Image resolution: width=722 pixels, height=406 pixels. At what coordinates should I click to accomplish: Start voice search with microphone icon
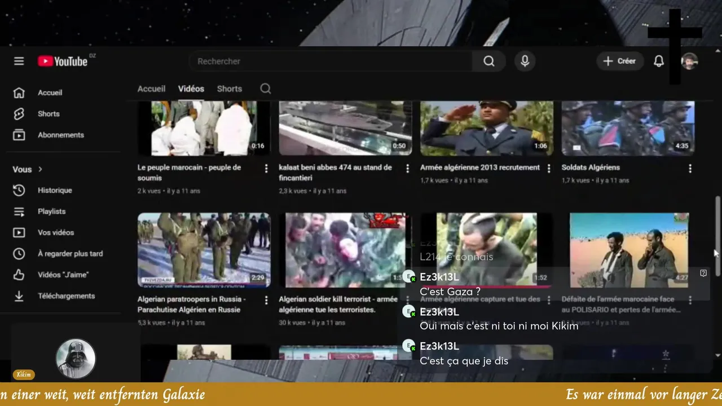tap(525, 61)
